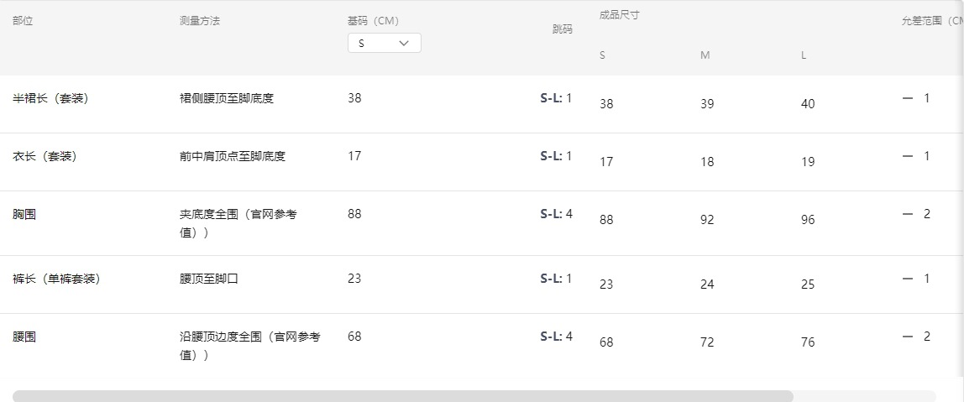The width and height of the screenshot is (964, 402).
Task: Select the 半裙长（套装） row label
Action: tap(50, 98)
